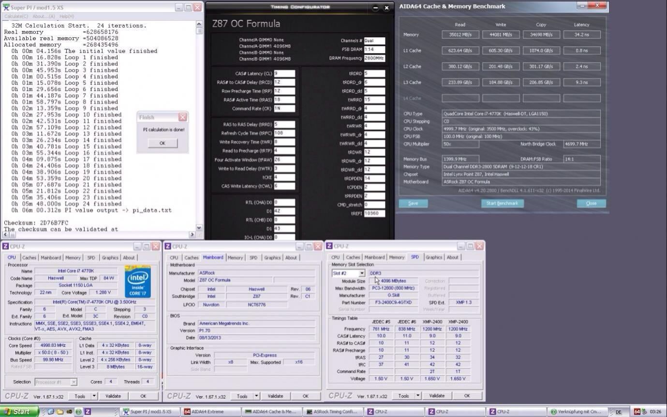Image resolution: width=667 pixels, height=417 pixels.
Task: Click OK in CPU-Z SPD window
Action: click(467, 396)
